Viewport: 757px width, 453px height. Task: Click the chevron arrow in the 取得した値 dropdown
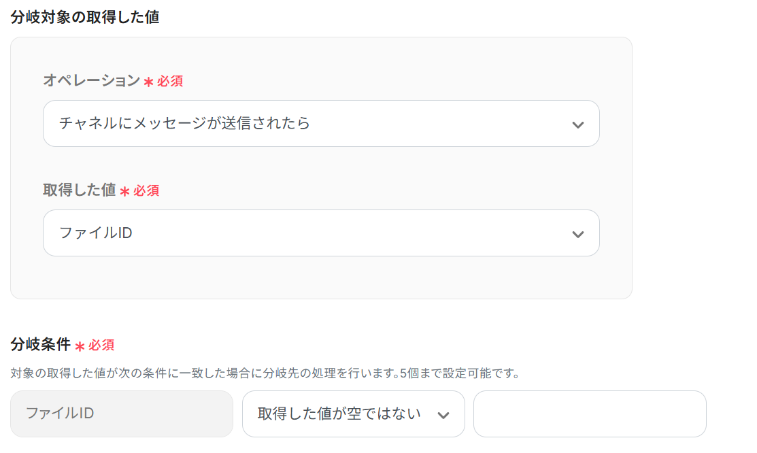click(577, 234)
